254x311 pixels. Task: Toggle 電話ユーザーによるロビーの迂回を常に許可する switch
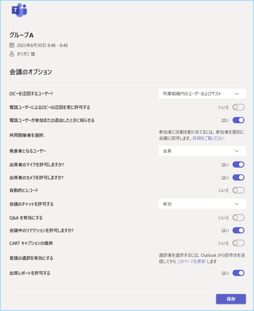(238, 107)
